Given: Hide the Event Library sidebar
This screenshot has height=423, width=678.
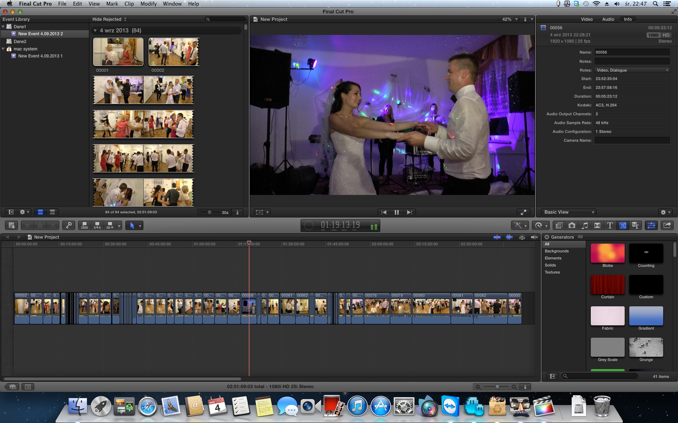Looking at the screenshot, I should pyautogui.click(x=11, y=212).
